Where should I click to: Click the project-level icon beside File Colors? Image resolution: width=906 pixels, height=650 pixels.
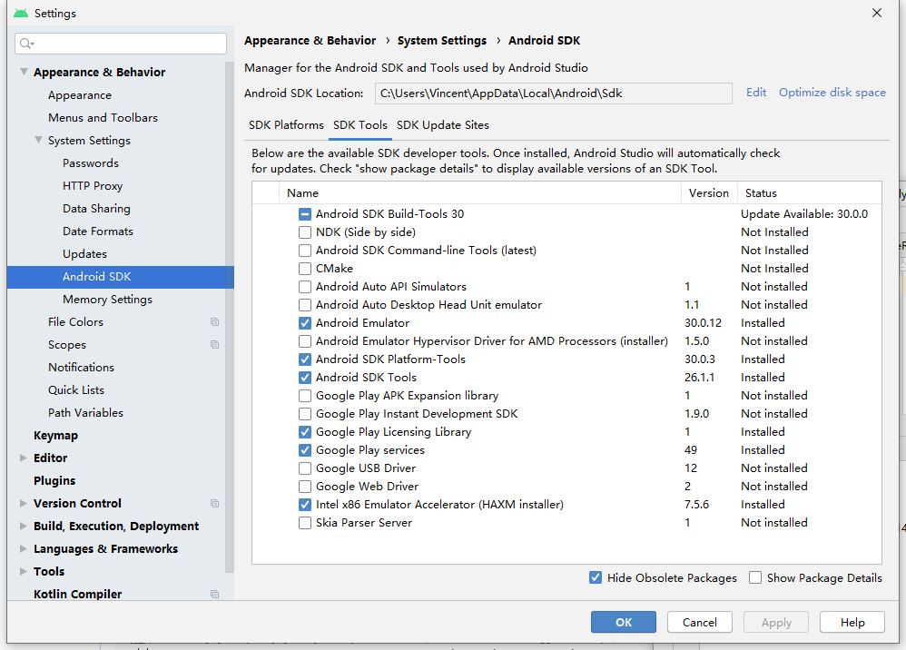click(214, 322)
